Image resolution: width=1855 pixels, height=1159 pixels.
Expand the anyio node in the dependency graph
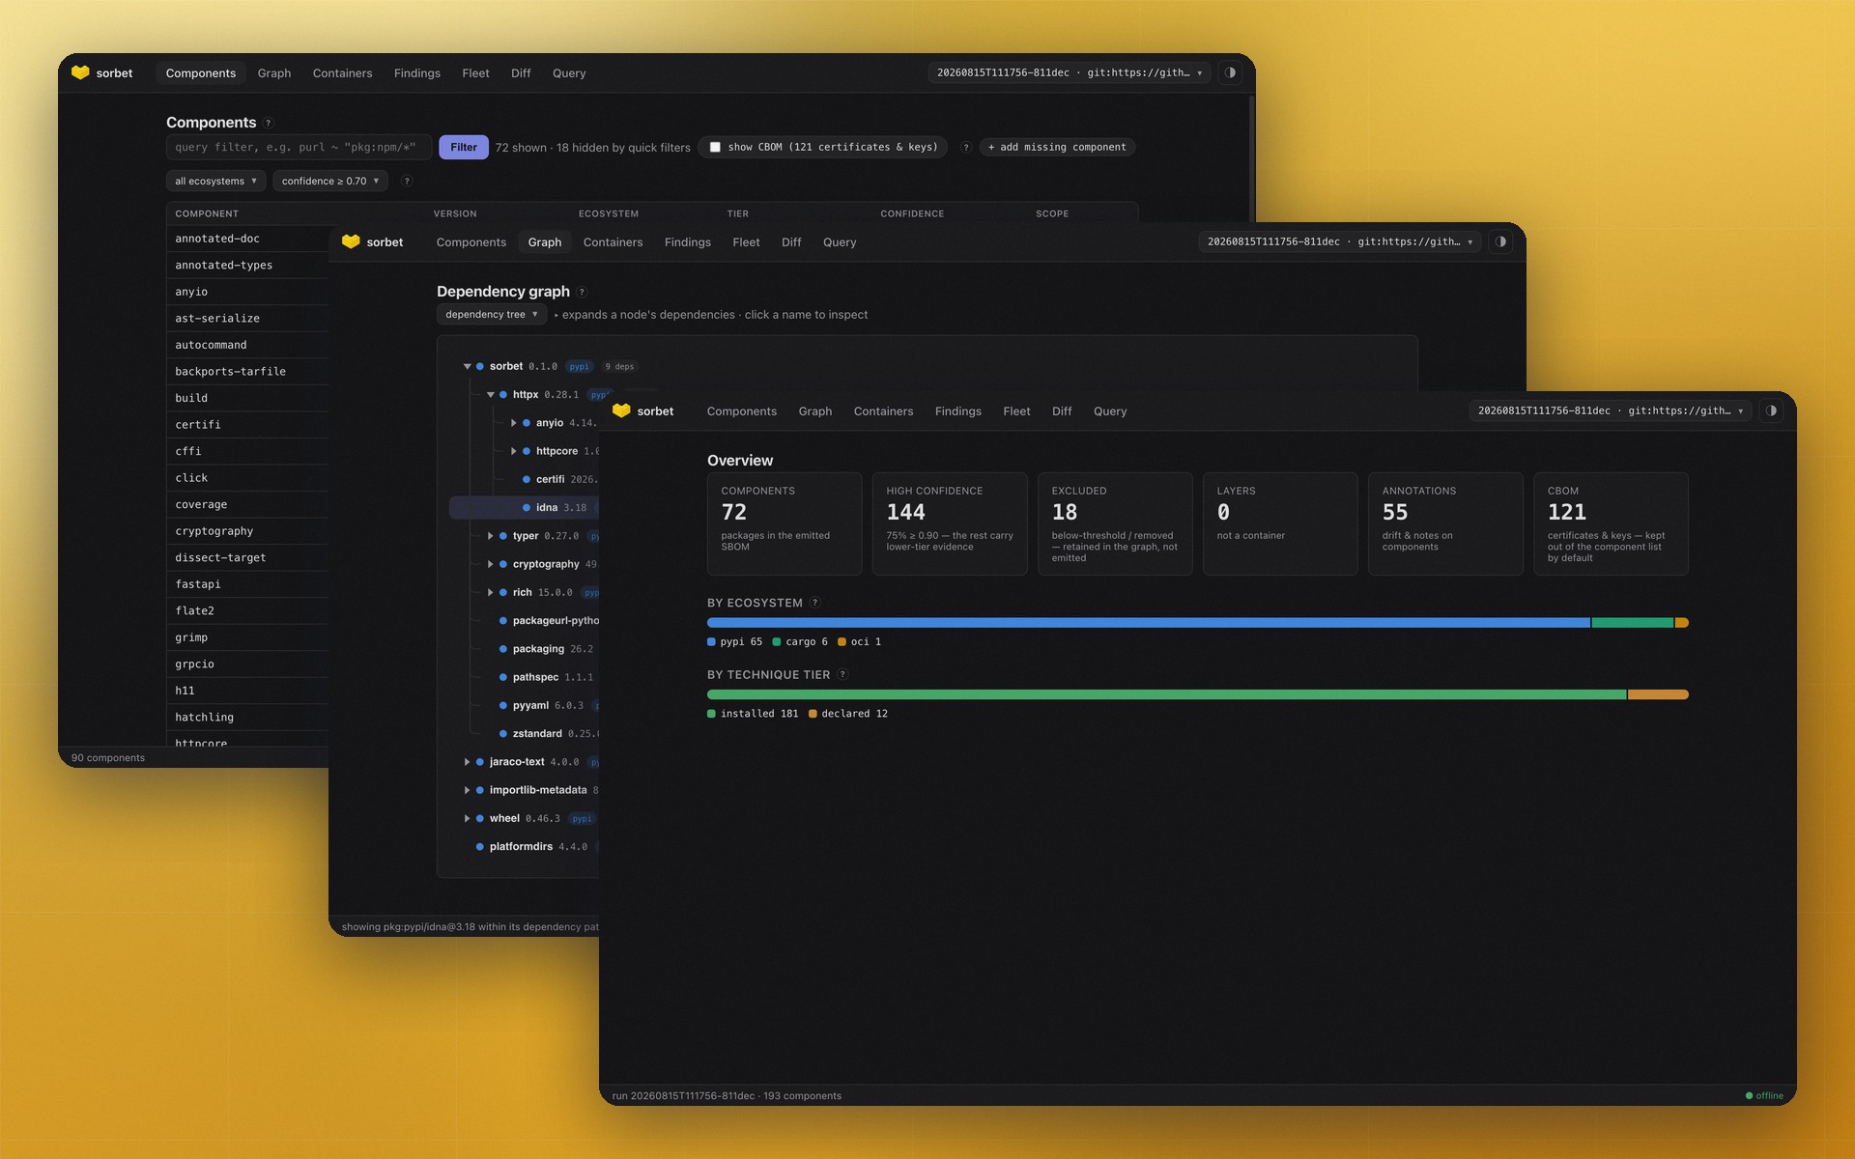pos(513,423)
